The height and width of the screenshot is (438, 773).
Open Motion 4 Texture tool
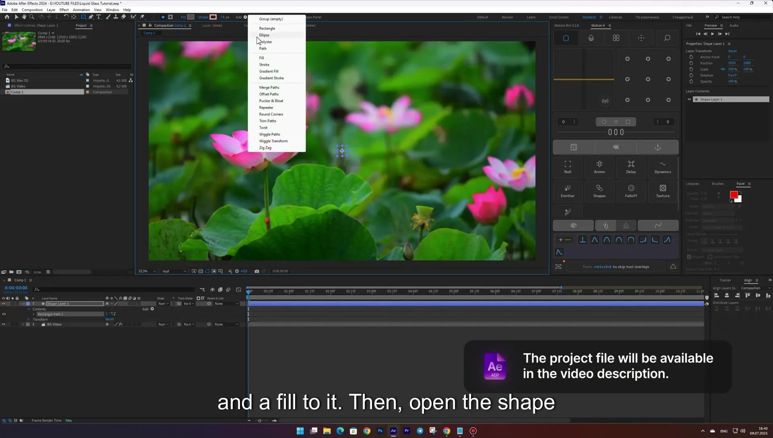(663, 191)
